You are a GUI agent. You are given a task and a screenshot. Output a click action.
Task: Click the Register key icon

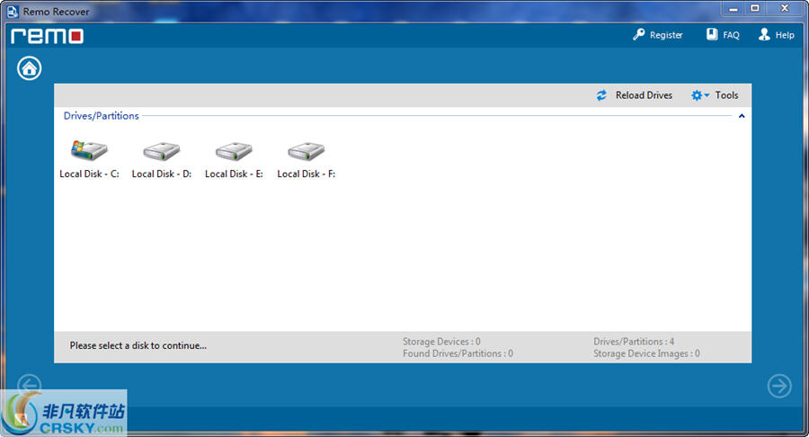coord(639,34)
